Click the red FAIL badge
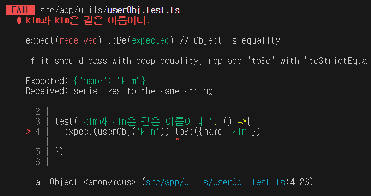 pos(21,10)
